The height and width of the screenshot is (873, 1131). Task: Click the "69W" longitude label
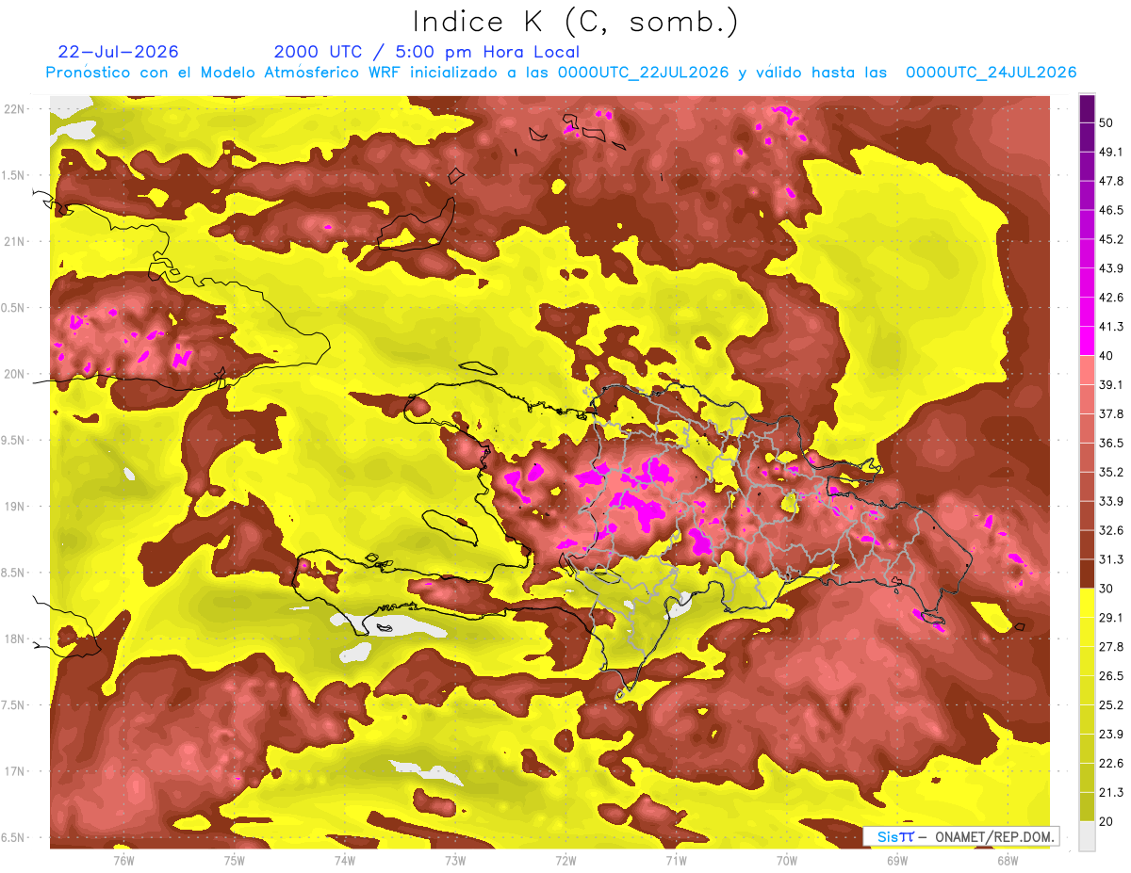tap(897, 859)
